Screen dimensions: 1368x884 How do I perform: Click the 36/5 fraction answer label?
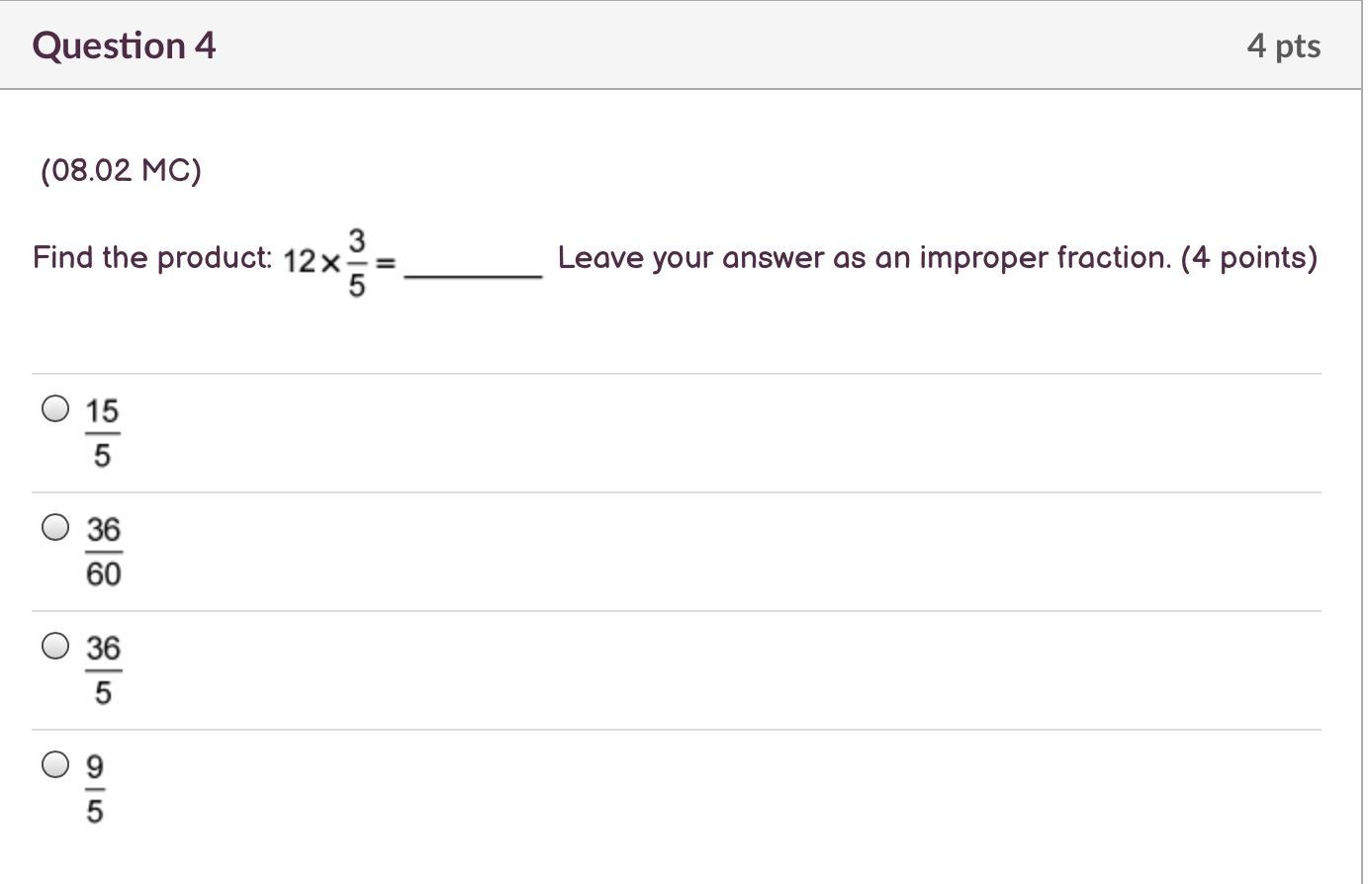point(103,670)
